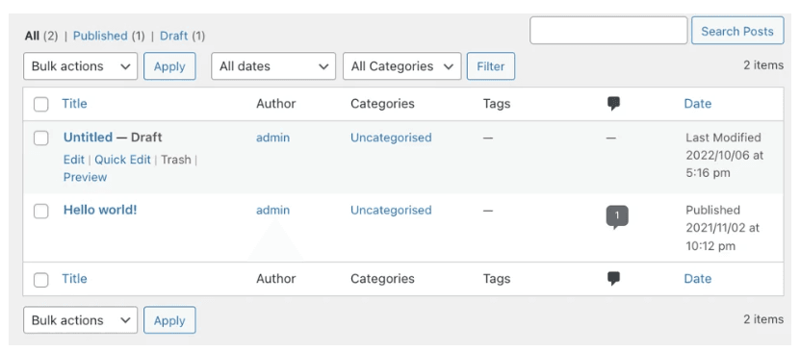This screenshot has height=352, width=800.
Task: Click Uncategorised for Hello world! post
Action: (x=391, y=210)
